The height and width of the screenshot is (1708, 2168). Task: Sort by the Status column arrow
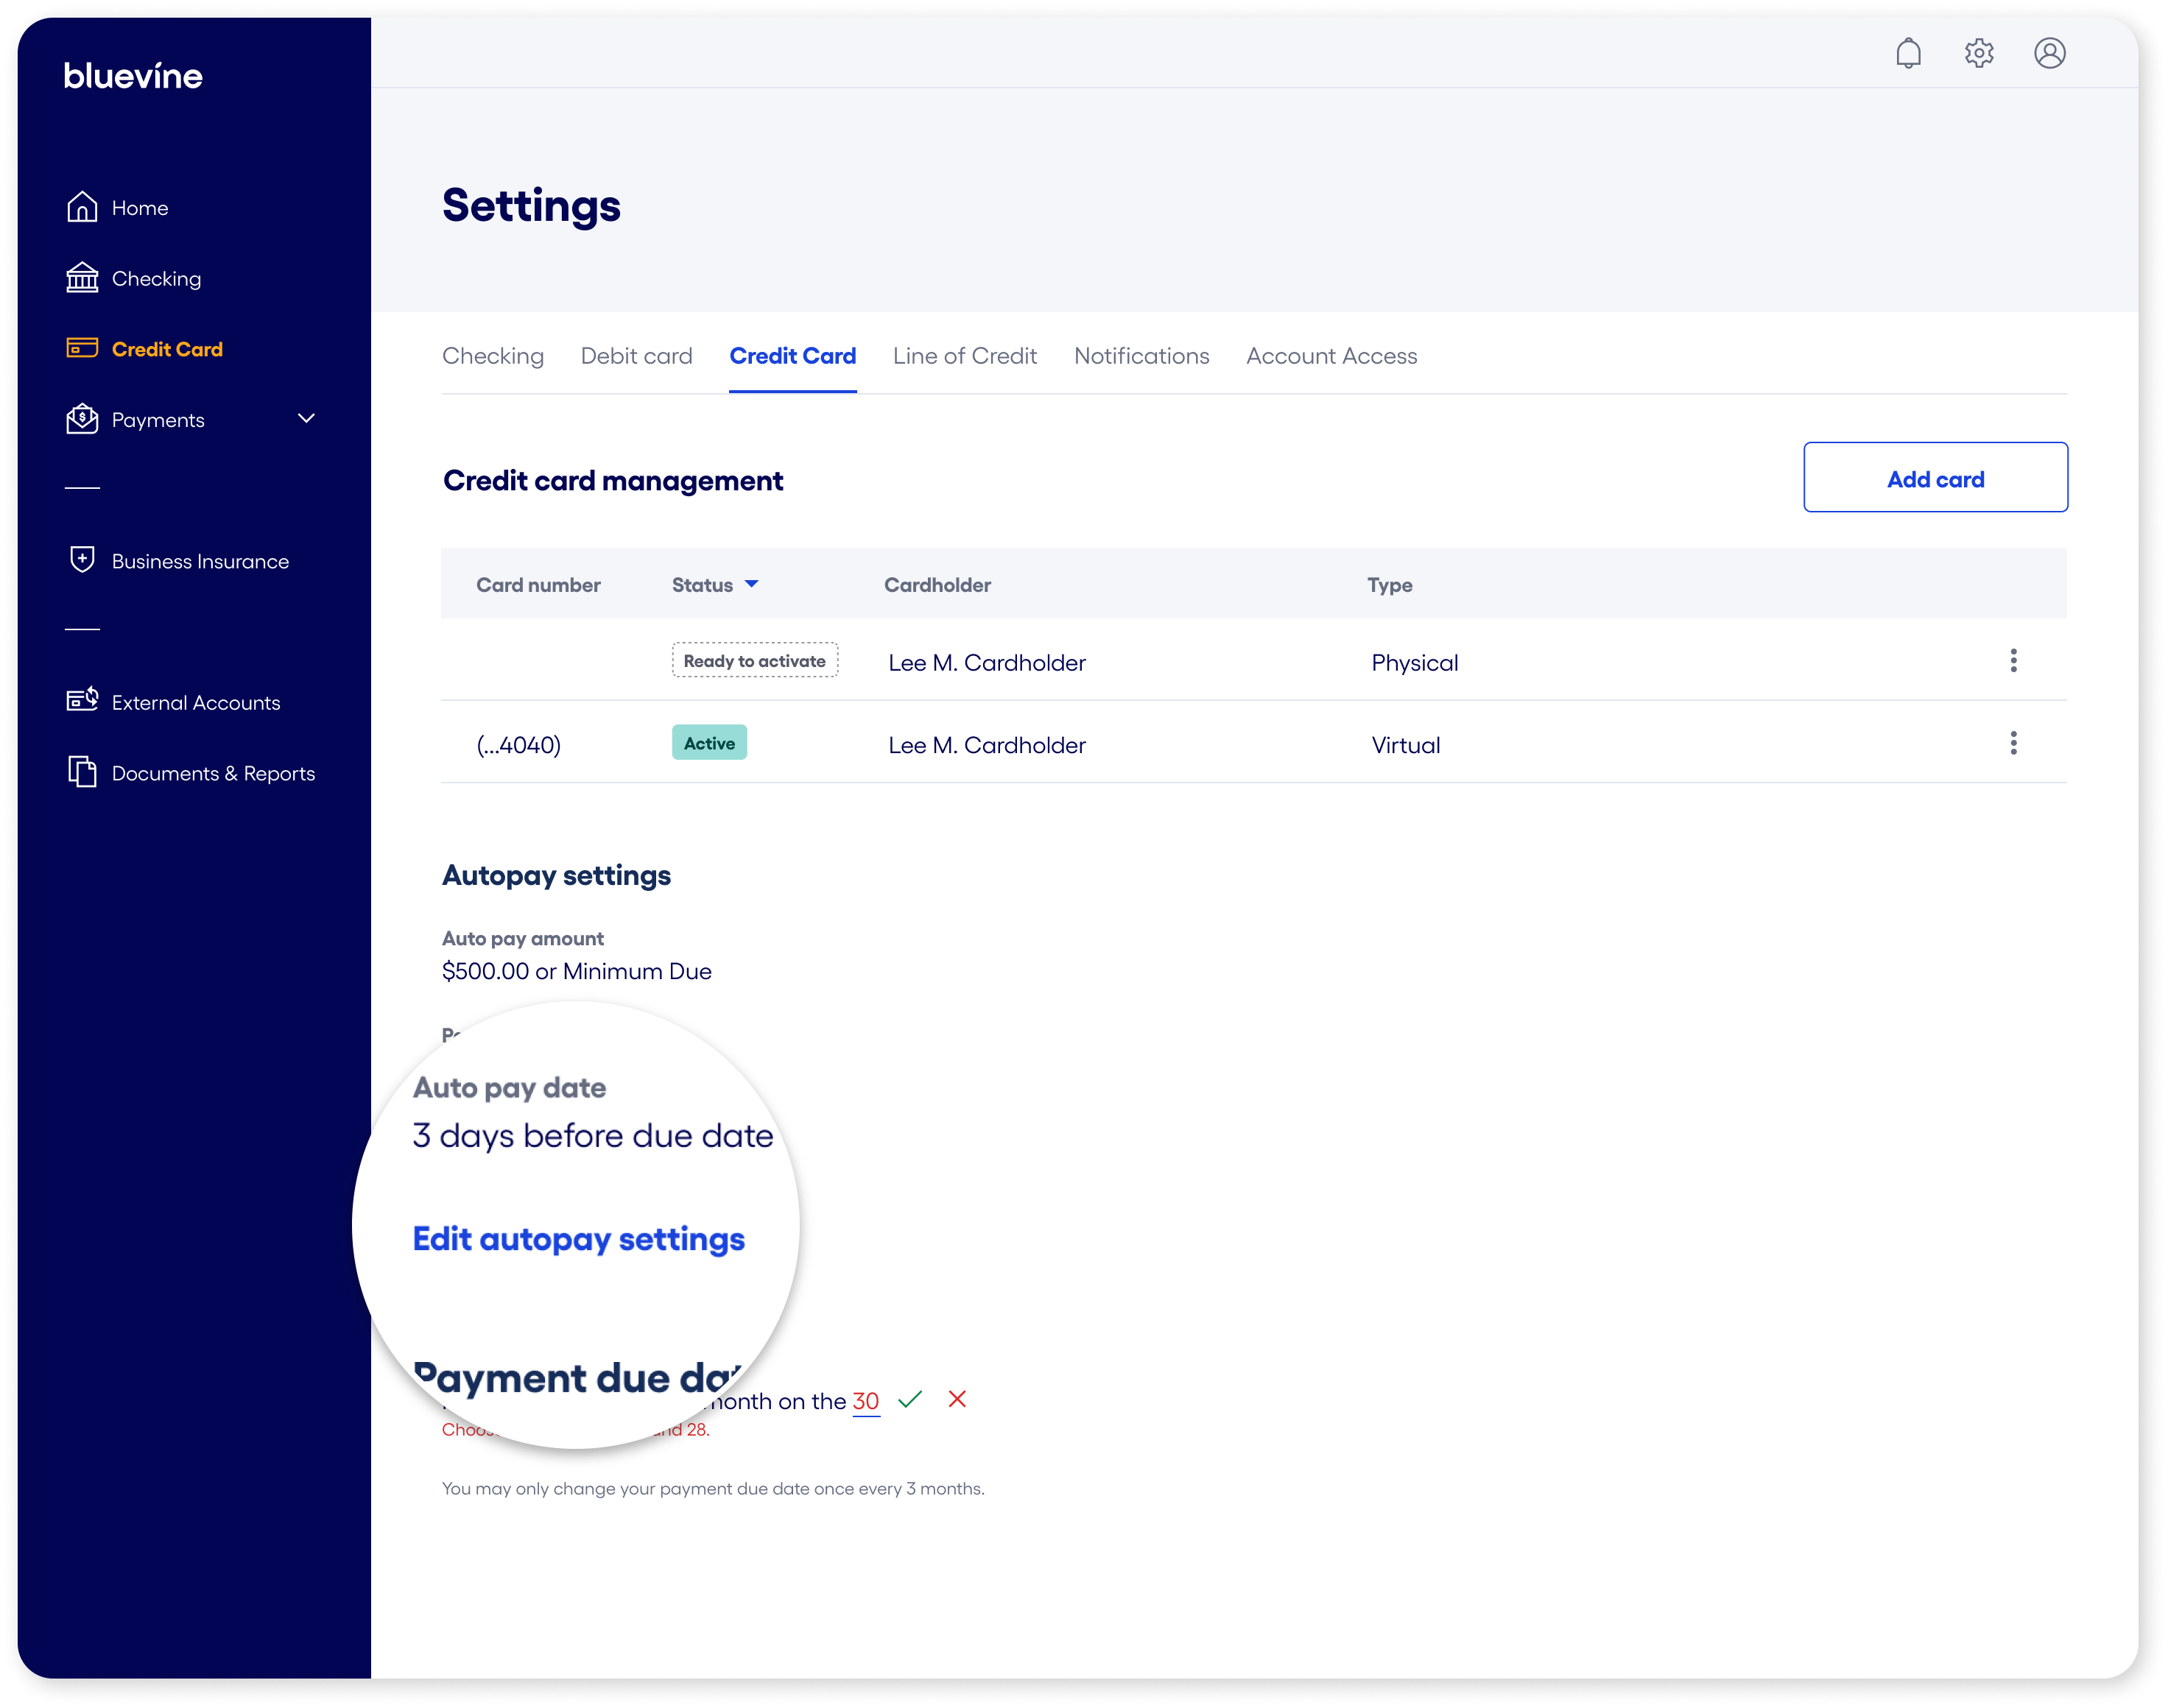click(x=752, y=584)
